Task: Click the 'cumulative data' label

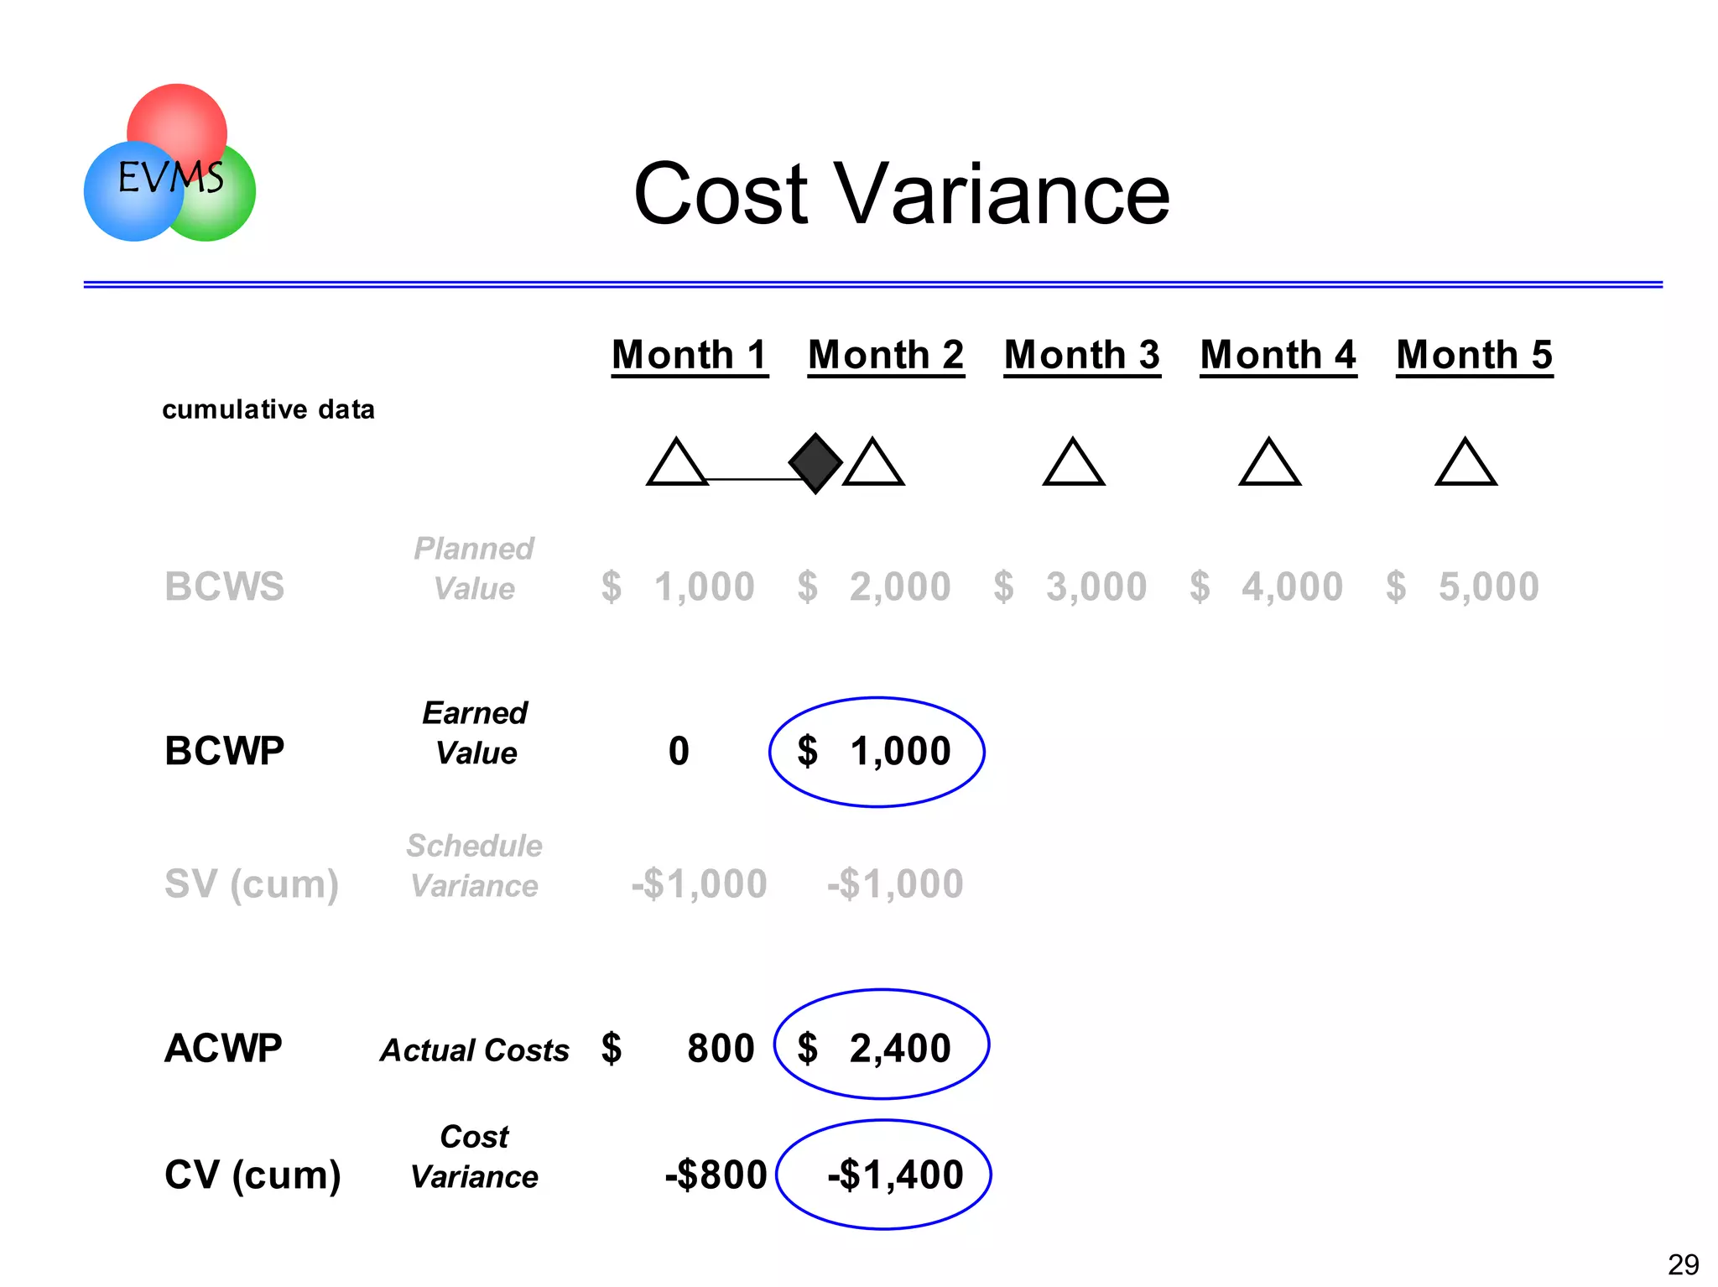Action: (x=268, y=409)
